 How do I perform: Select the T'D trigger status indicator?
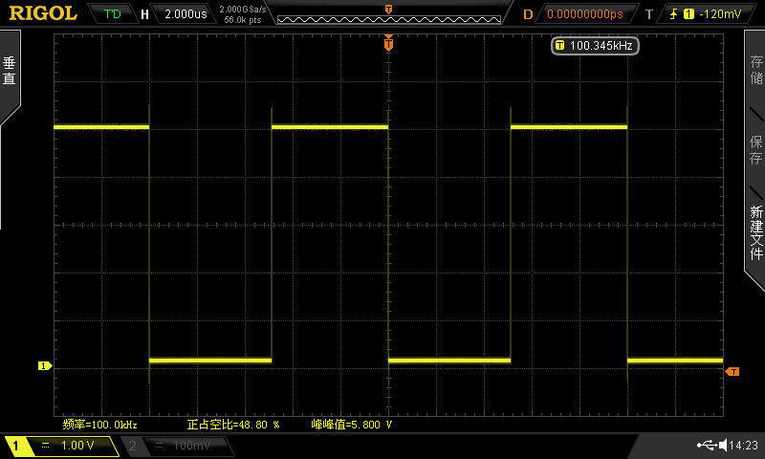[x=113, y=14]
